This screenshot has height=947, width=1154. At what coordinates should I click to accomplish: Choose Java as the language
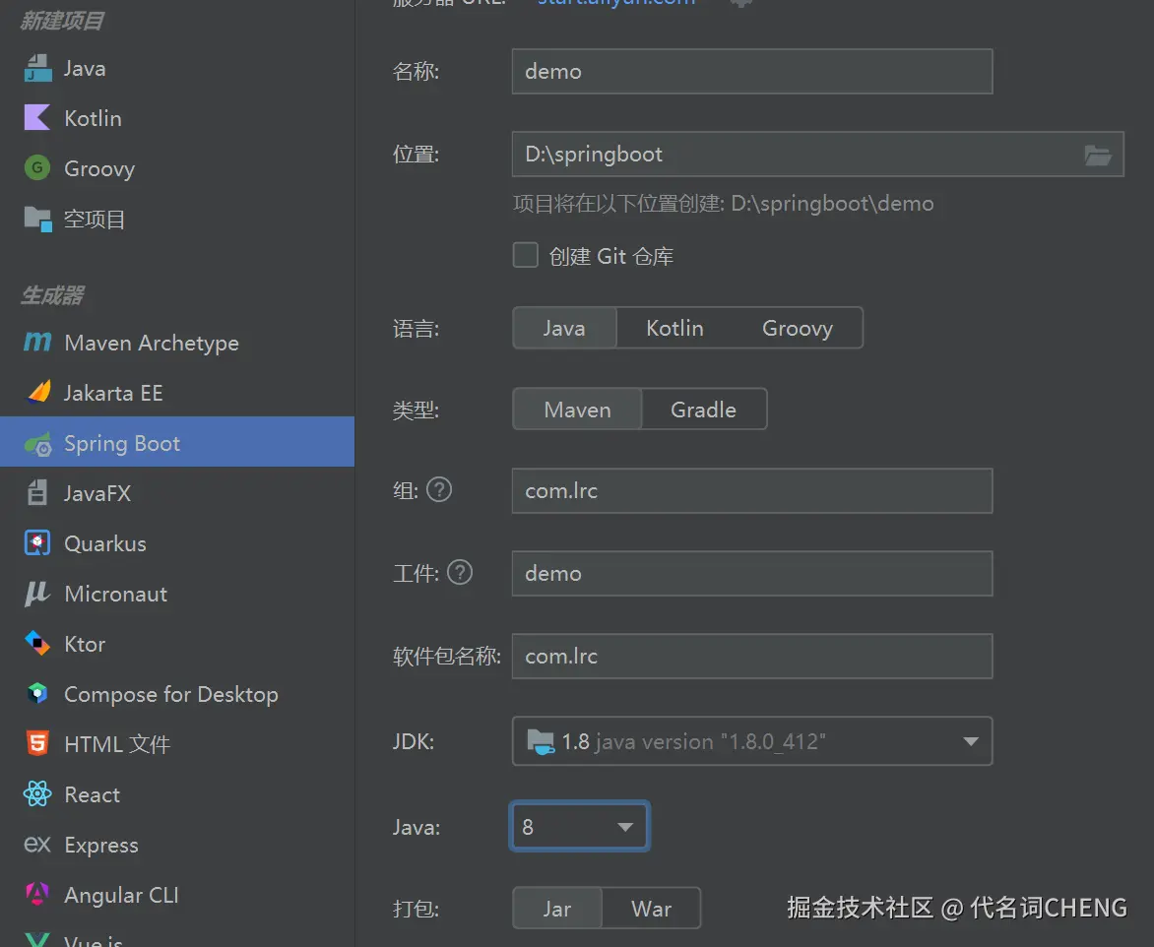click(564, 328)
